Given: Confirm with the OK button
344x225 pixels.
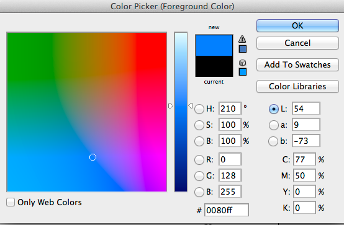Looking at the screenshot, I should point(297,25).
